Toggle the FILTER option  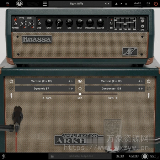120,156
